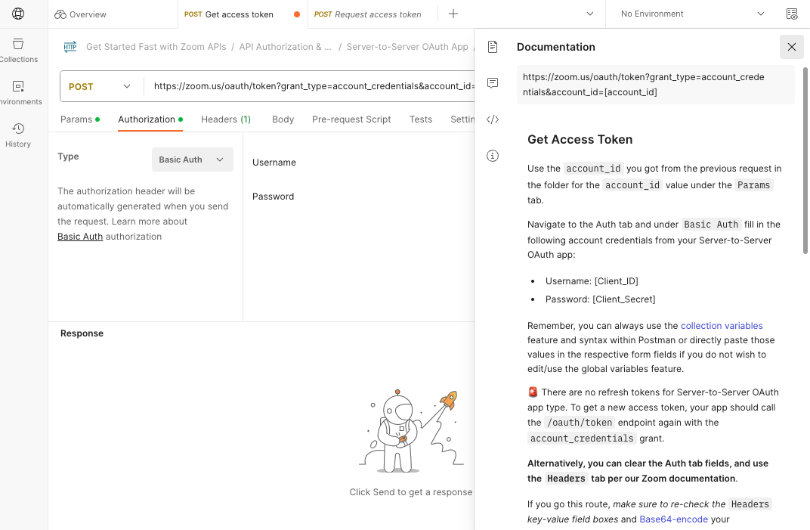Open the History sidebar panel
Screen dimensions: 810x530
pos(18,133)
